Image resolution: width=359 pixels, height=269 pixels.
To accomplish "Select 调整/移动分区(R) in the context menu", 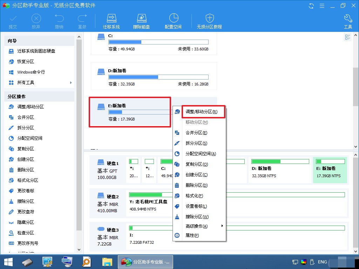I will (x=199, y=112).
